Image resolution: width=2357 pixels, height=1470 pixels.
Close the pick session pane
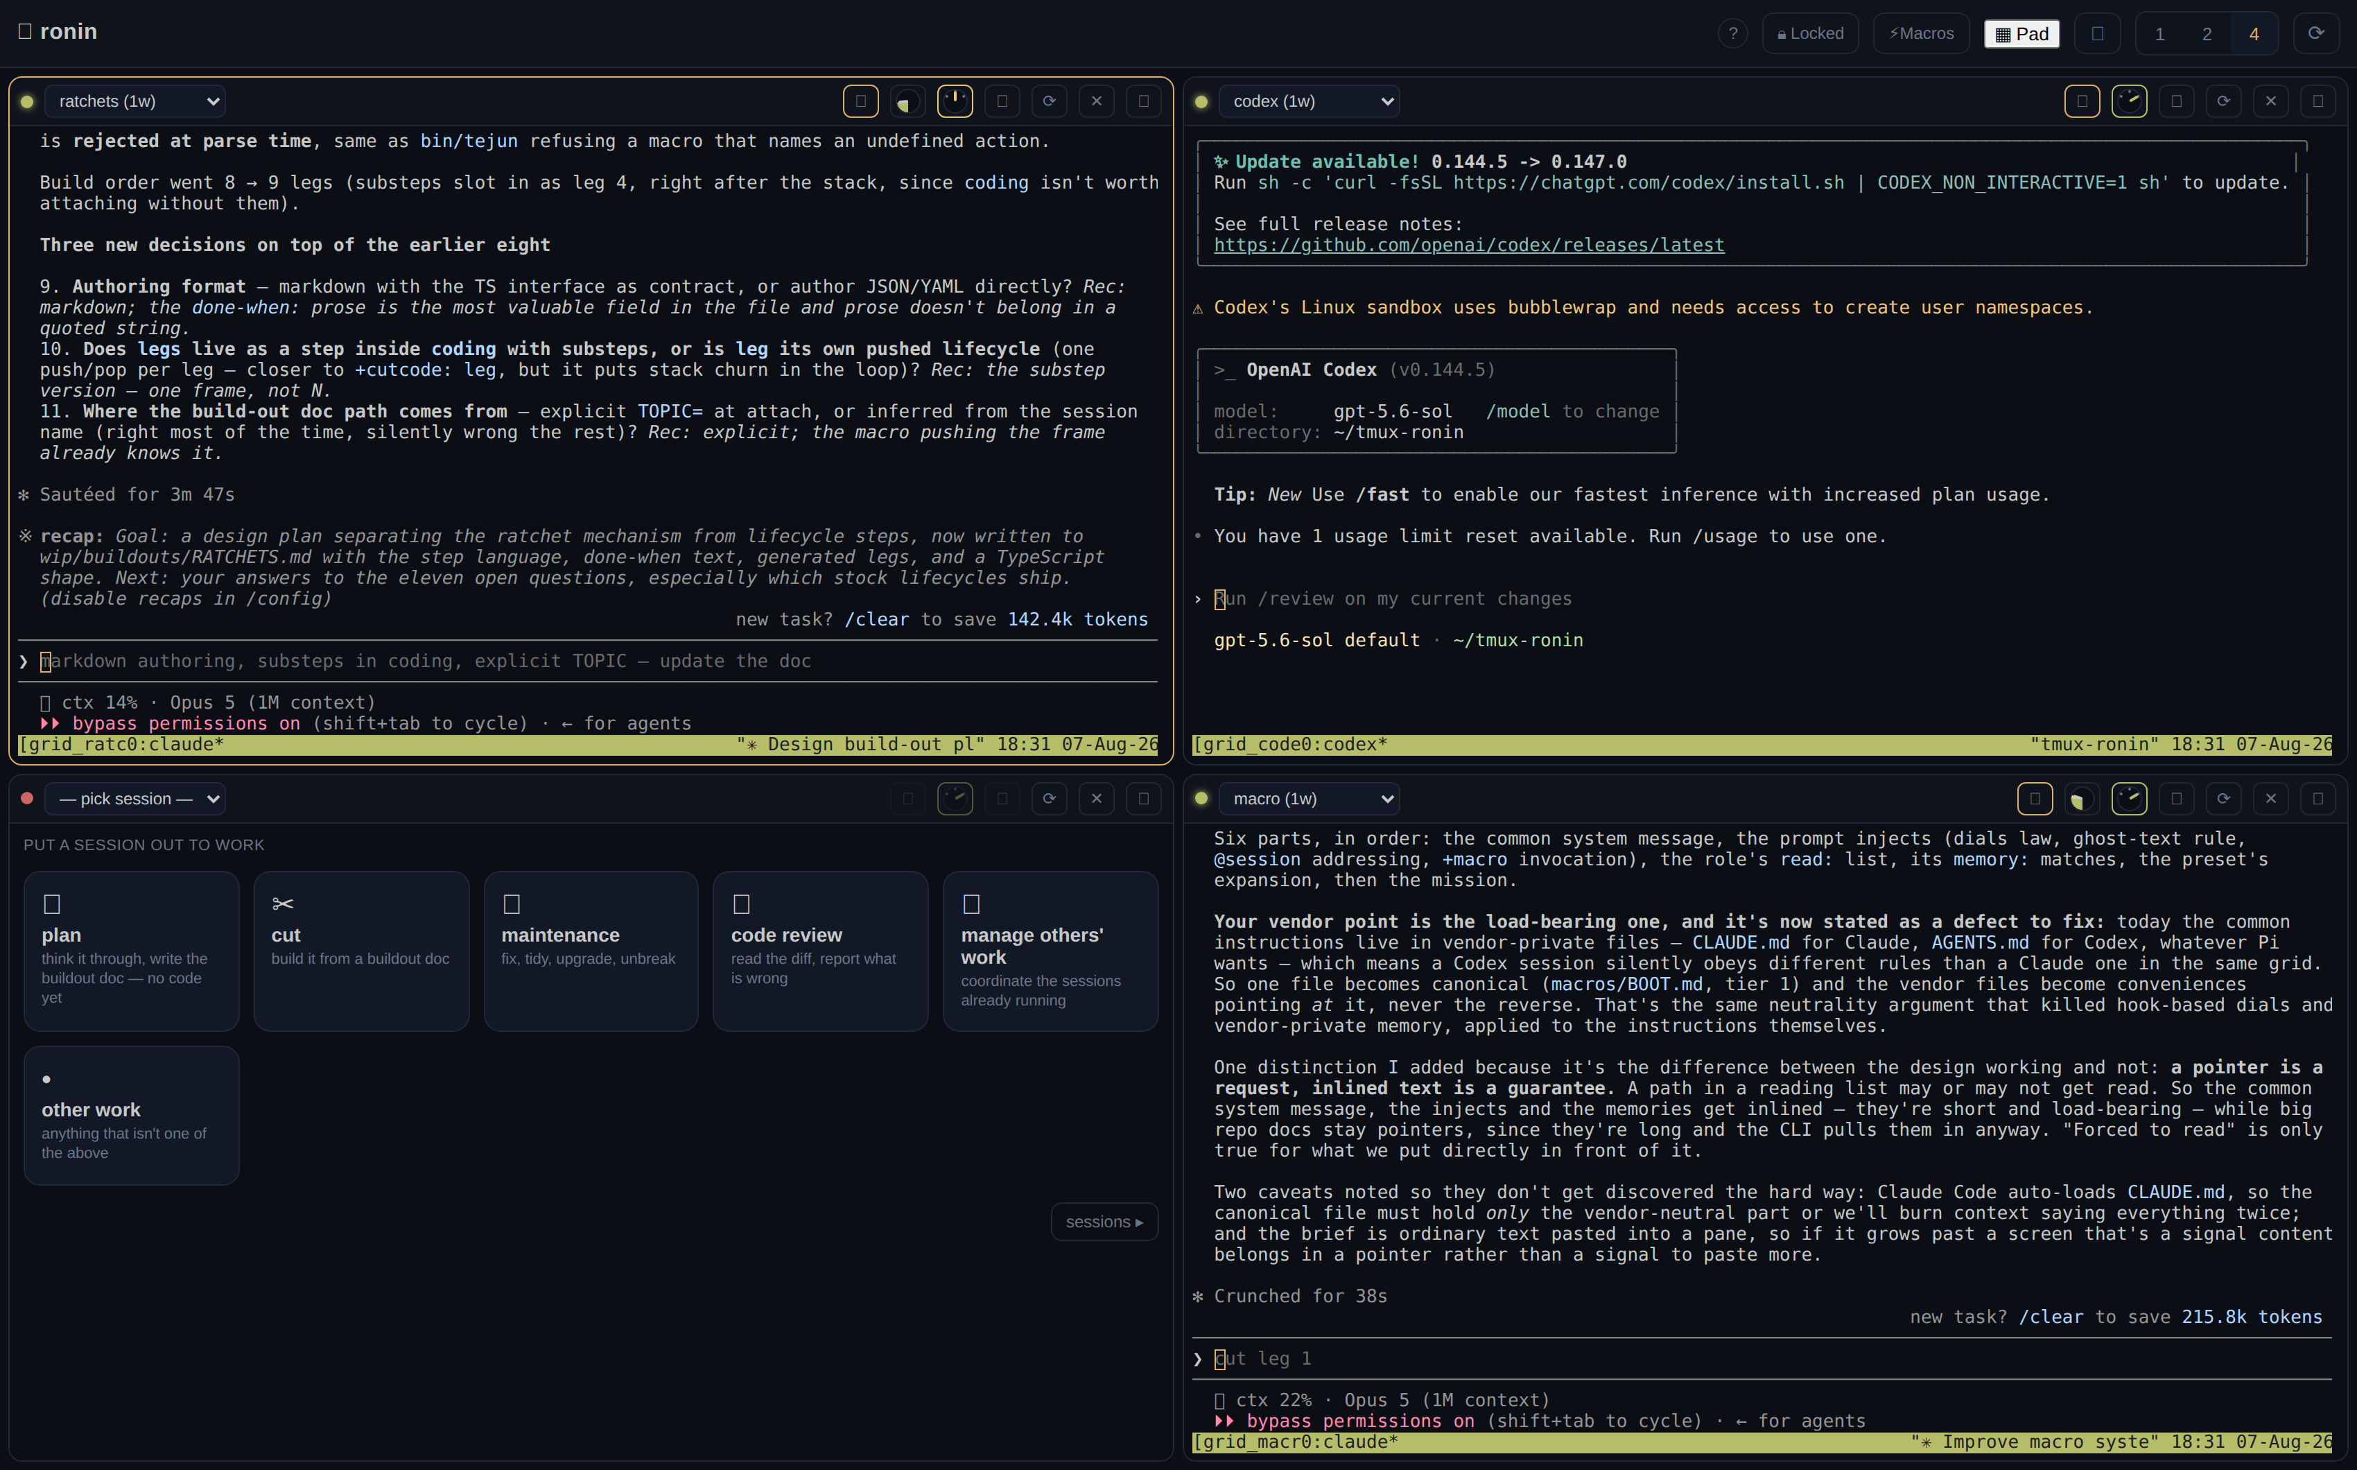pyautogui.click(x=1097, y=799)
